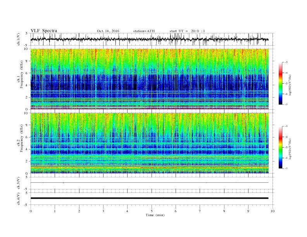The height and width of the screenshot is (237, 307).
Task: Click time-axis tick label "8" at bottom
Action: pyautogui.click(x=224, y=211)
